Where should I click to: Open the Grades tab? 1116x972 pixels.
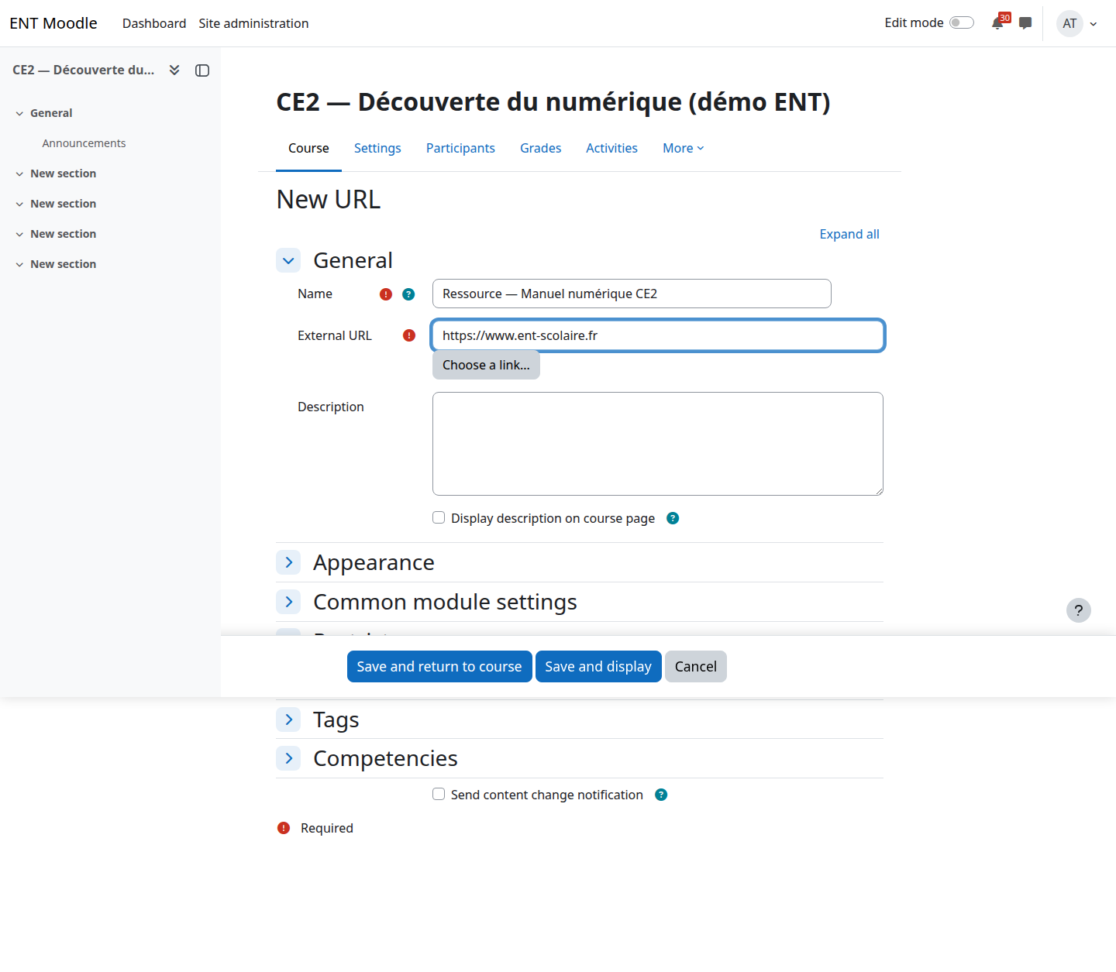540,148
